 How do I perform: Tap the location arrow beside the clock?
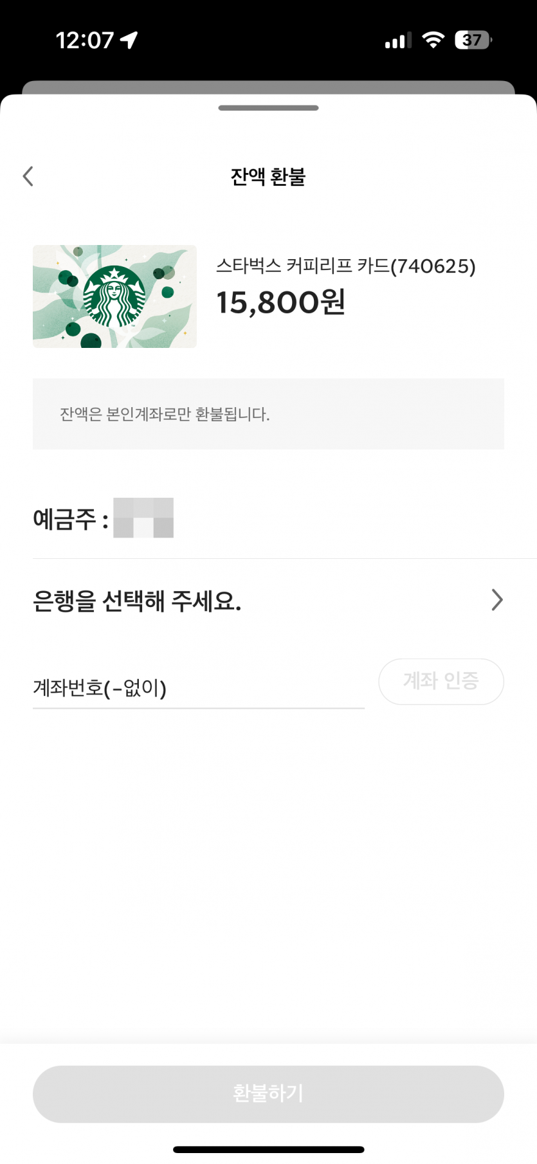click(x=129, y=40)
